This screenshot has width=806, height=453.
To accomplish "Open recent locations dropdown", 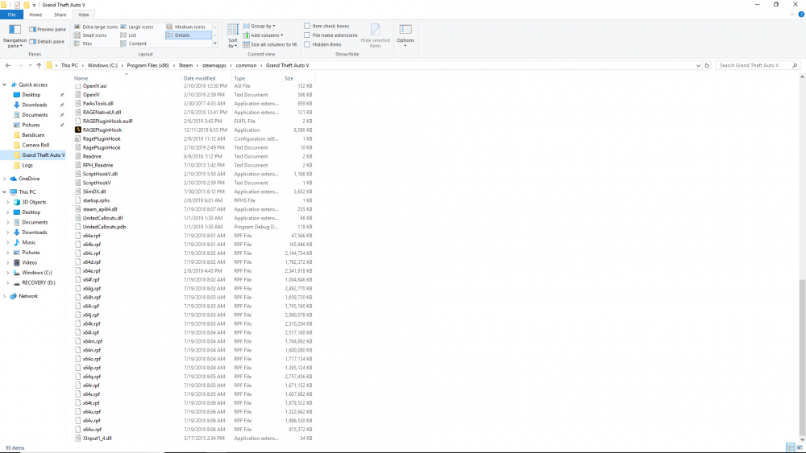I will coord(30,66).
